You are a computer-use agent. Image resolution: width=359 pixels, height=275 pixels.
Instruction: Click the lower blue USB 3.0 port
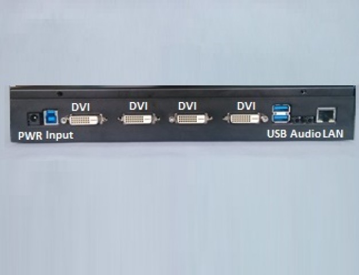[x=281, y=118]
